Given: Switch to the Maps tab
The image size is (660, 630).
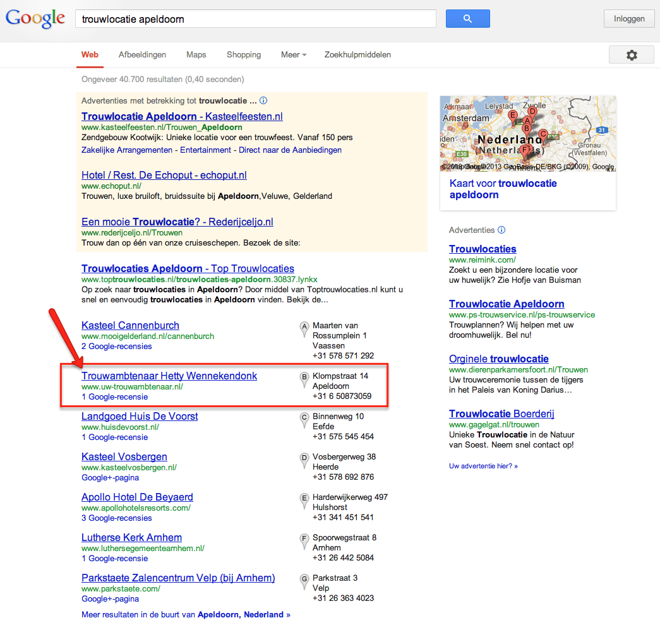Looking at the screenshot, I should point(196,55).
